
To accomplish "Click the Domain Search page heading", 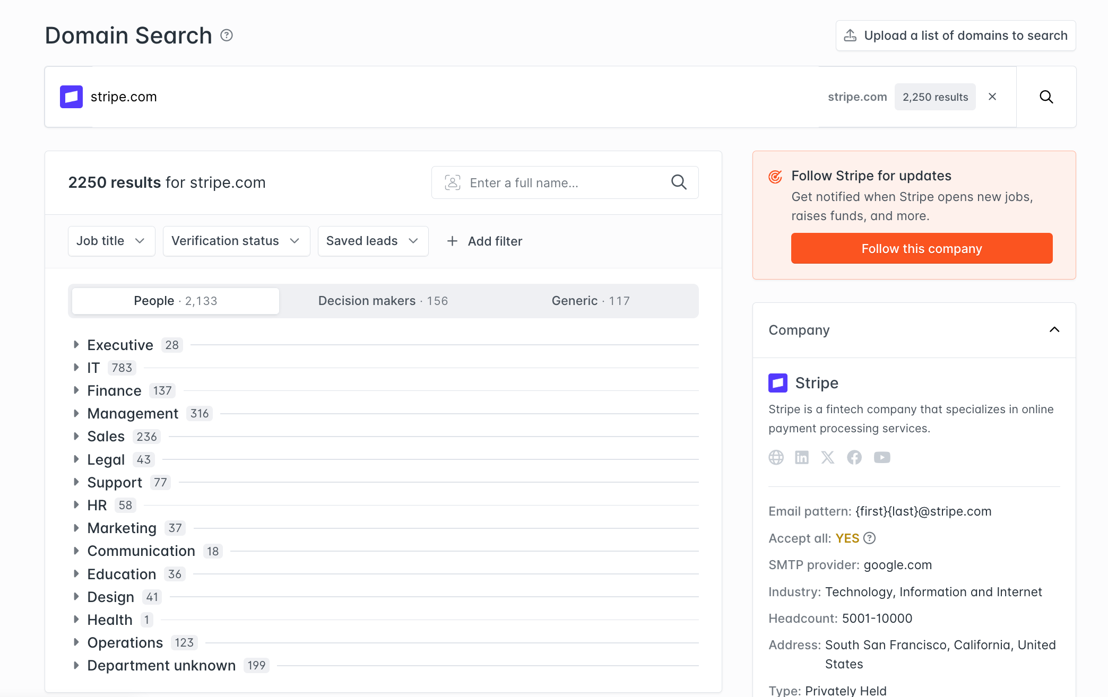I will pyautogui.click(x=128, y=36).
